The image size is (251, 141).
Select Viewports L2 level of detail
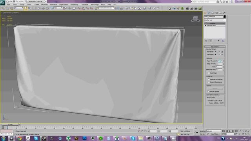[x=220, y=54]
